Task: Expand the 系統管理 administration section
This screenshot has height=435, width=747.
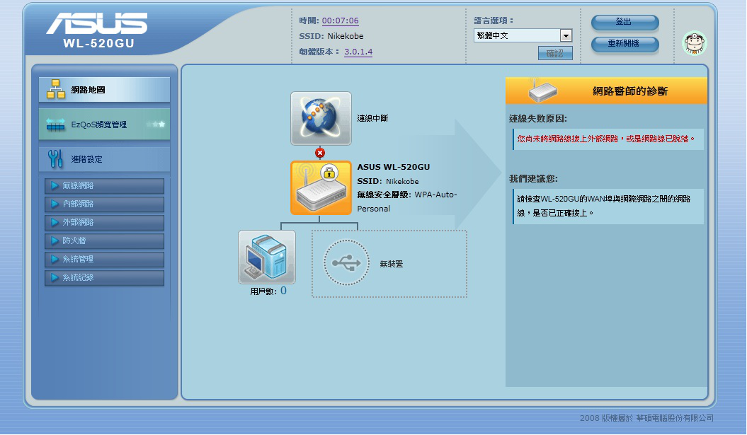Action: click(x=104, y=259)
